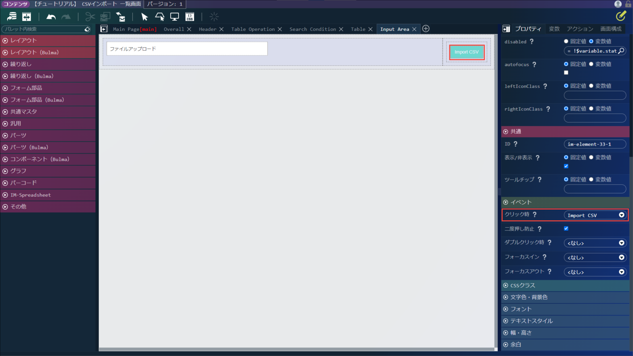This screenshot has width=633, height=356.
Task: Click the paste element icon
Action: 121,16
